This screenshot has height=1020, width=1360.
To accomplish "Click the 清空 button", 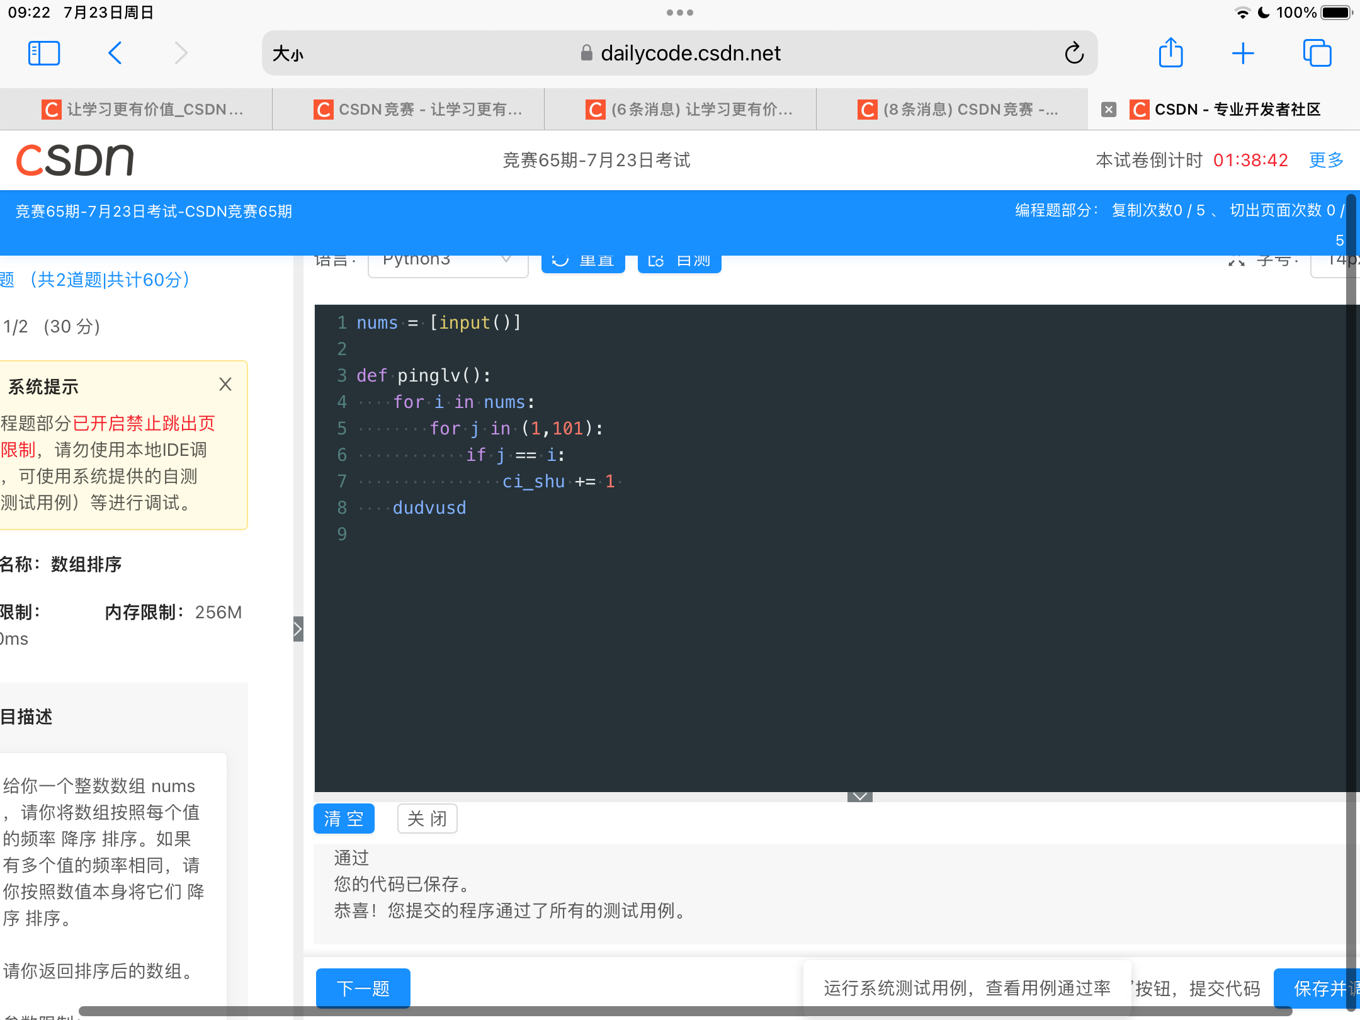I will pos(344,819).
